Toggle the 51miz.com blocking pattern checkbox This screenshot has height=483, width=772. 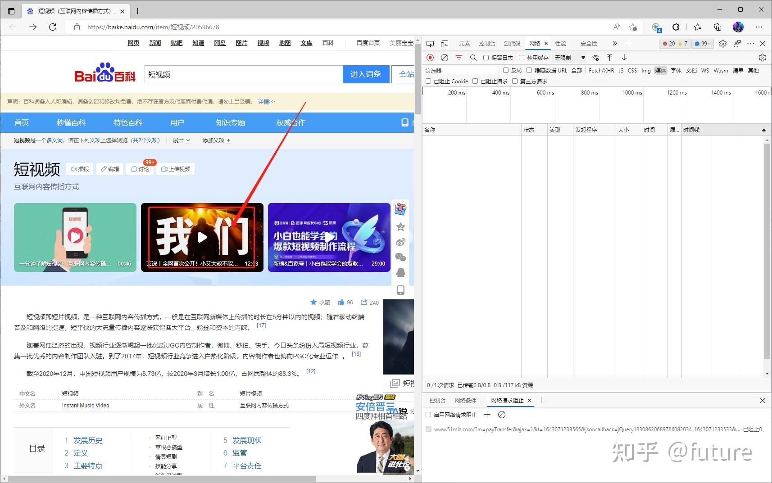pos(428,429)
